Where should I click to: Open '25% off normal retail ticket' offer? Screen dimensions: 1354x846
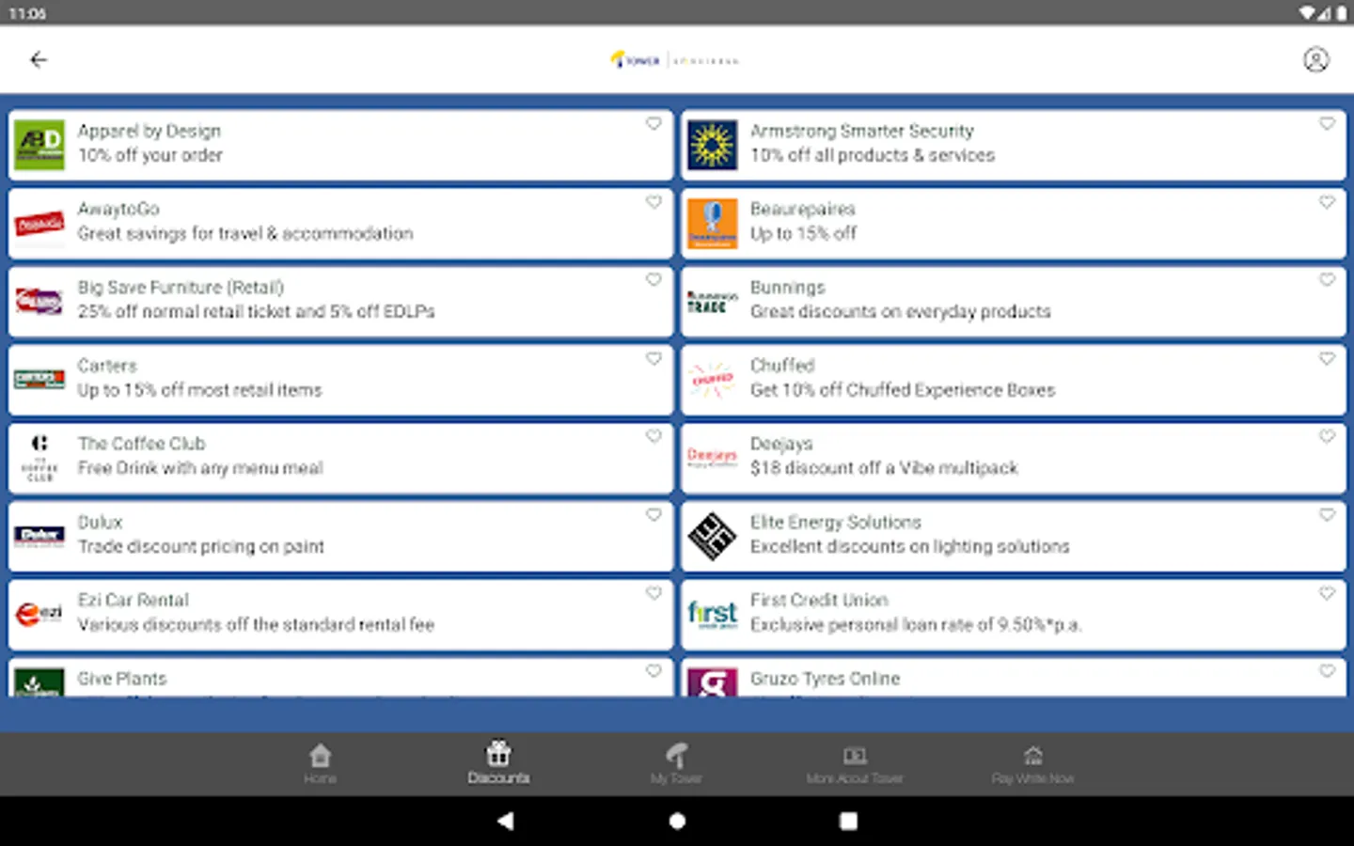tap(257, 312)
